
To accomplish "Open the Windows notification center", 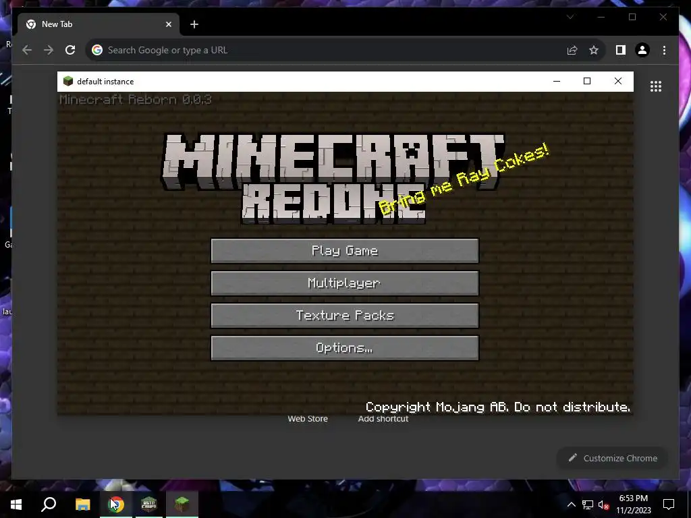I will (x=669, y=505).
